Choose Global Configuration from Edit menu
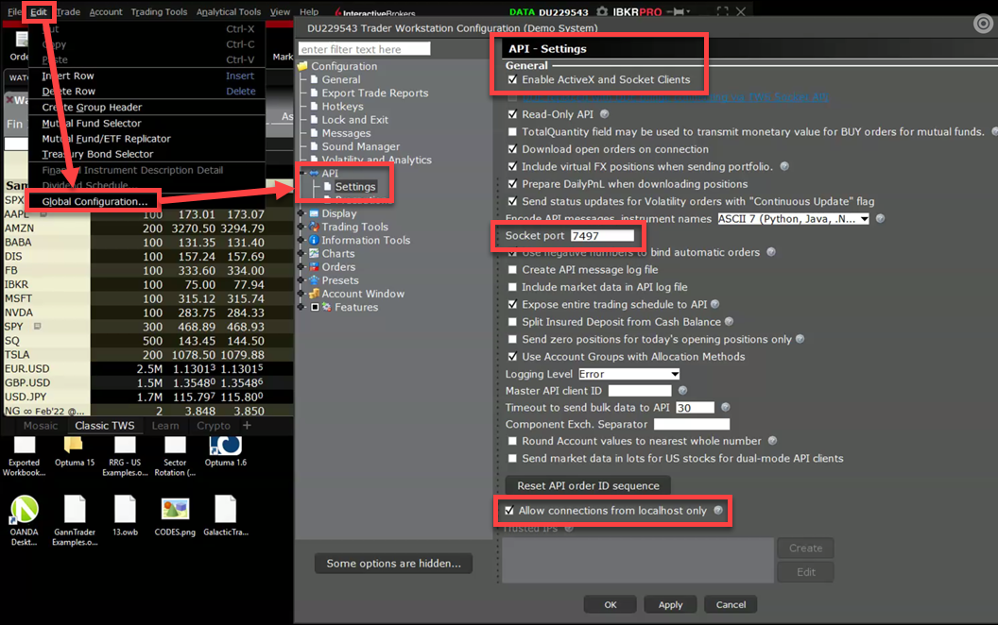Viewport: 998px width, 625px height. pyautogui.click(x=95, y=201)
